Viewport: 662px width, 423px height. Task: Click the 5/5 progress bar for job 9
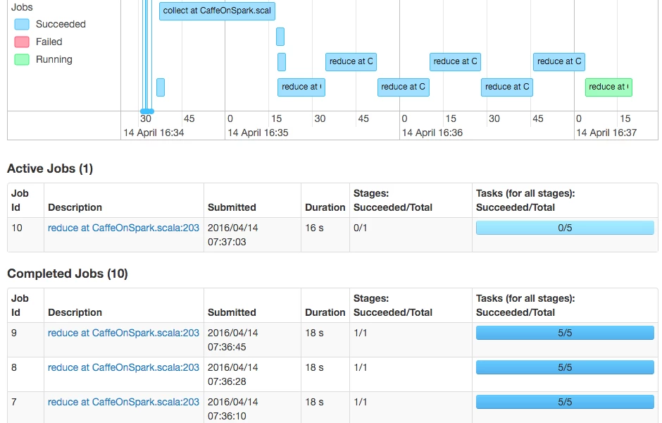click(x=565, y=333)
